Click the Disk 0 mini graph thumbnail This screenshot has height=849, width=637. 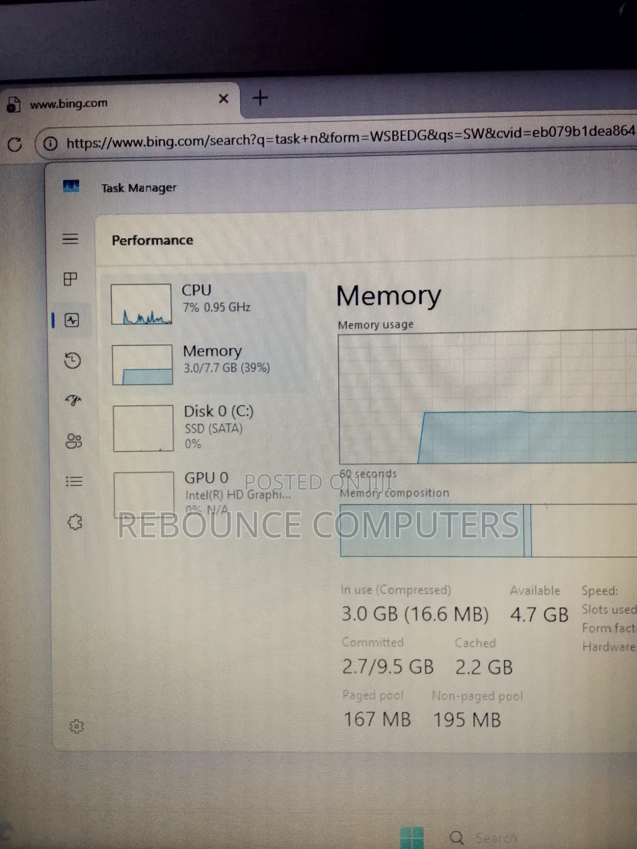(x=143, y=428)
